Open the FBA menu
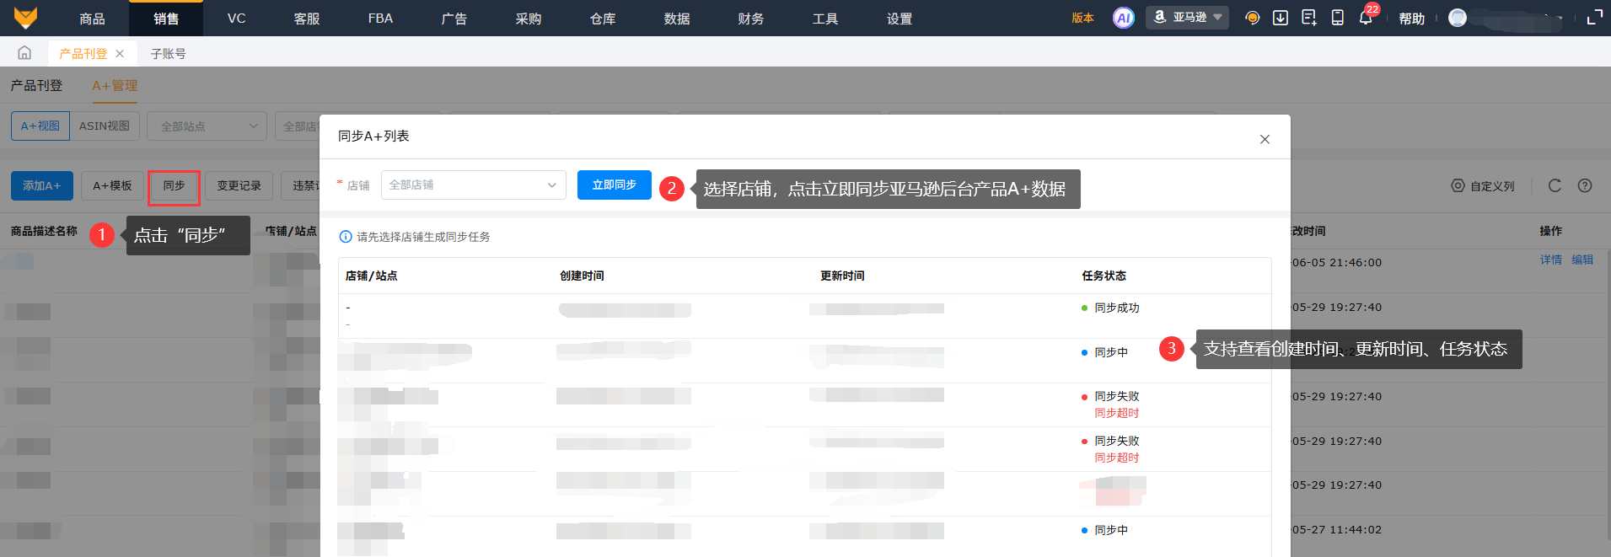Viewport: 1611px width, 557px height. point(381,18)
